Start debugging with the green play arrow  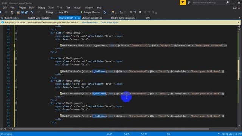[x=82, y=12]
